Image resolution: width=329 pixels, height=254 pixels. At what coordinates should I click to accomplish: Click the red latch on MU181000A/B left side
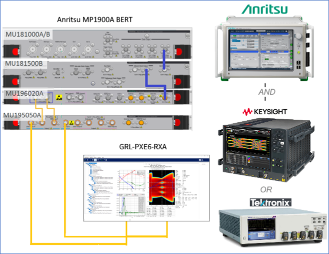(11, 51)
